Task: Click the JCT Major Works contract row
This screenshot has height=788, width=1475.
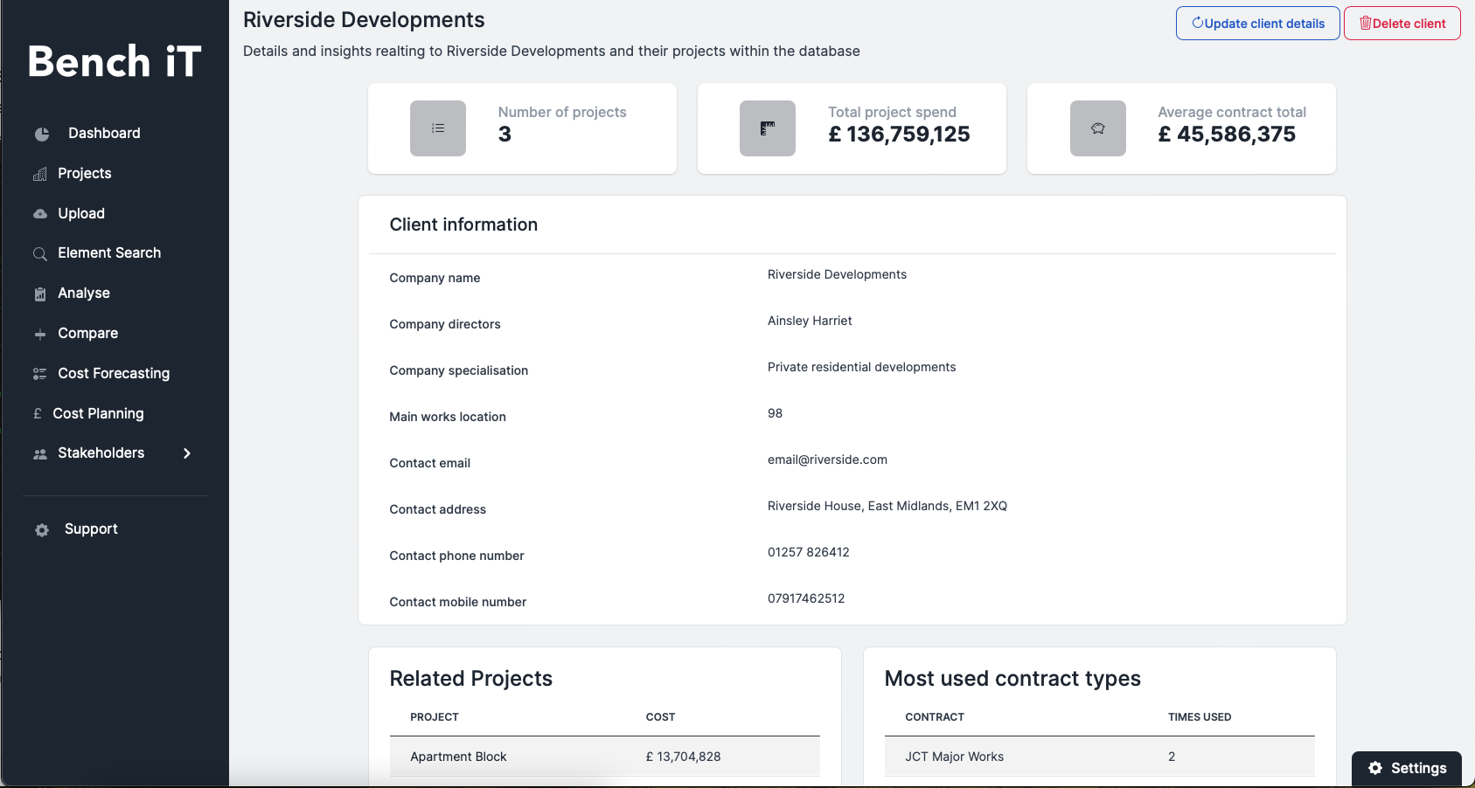Action: [x=1100, y=757]
